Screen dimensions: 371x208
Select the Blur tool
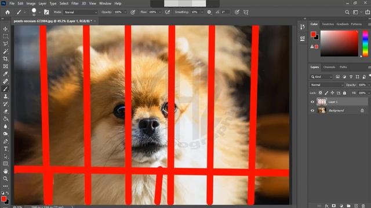(5, 127)
